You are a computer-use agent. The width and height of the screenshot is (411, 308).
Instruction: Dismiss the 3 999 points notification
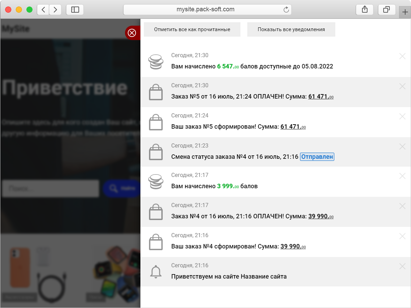click(402, 176)
